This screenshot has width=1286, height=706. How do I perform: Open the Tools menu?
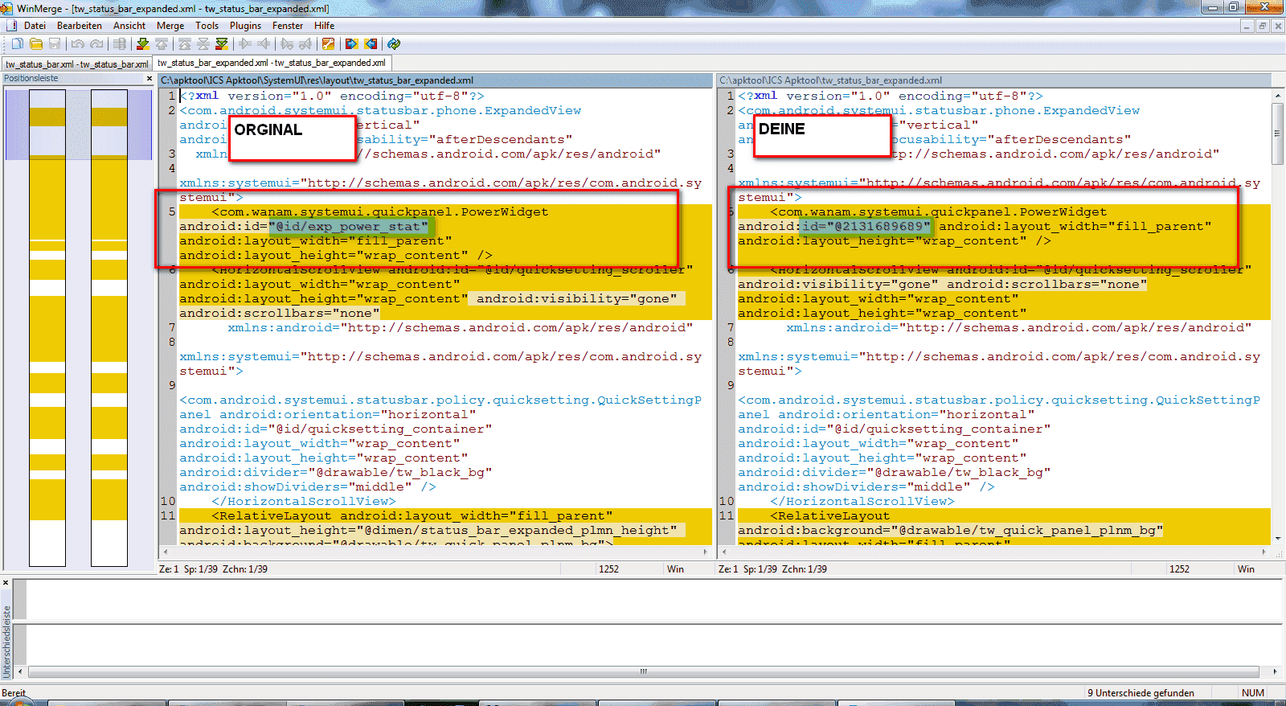pyautogui.click(x=207, y=26)
